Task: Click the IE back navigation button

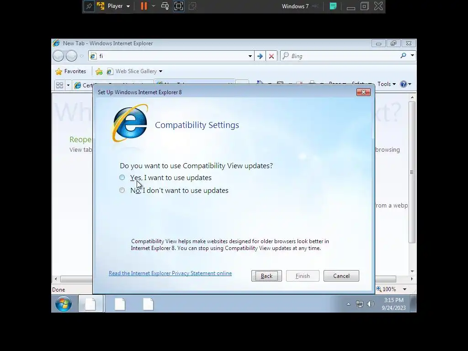Action: coord(58,56)
